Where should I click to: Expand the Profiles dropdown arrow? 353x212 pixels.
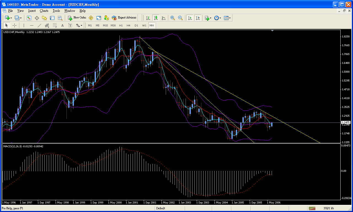pyautogui.click(x=21, y=18)
